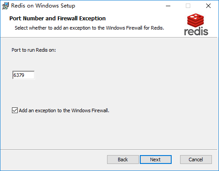
Task: Go to previous step with Back
Action: click(123, 160)
